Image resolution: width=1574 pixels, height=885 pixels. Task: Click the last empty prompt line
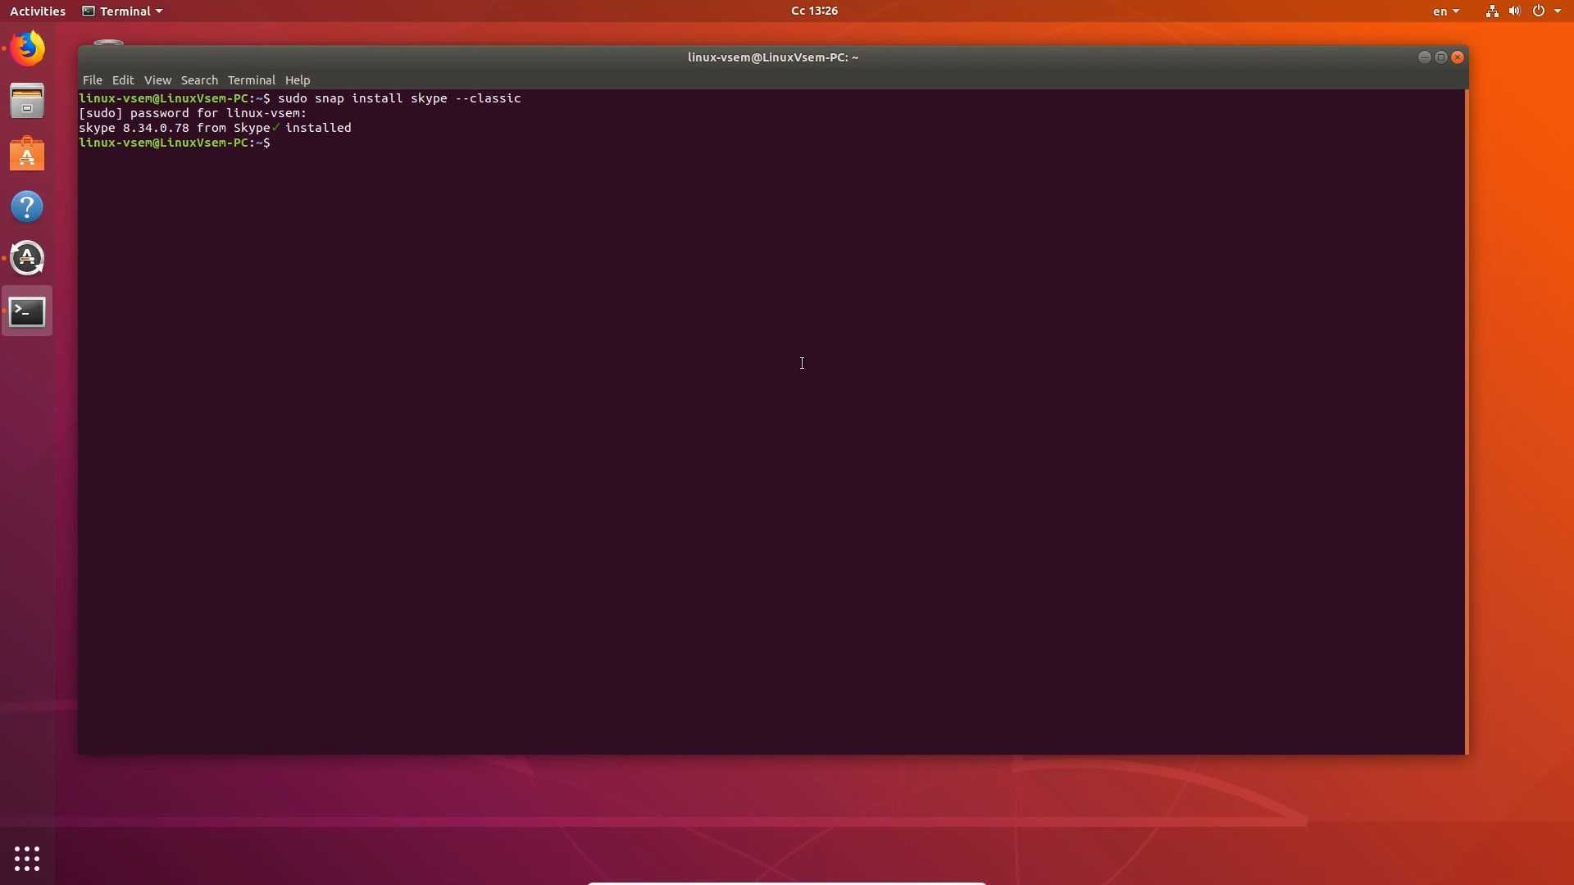click(x=175, y=143)
